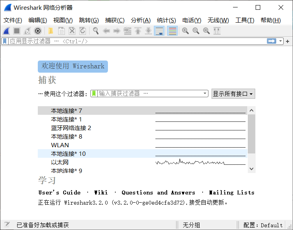Open the 视图(V) menu
Image resolution: width=293 pixels, height=230 pixels.
[x=63, y=20]
